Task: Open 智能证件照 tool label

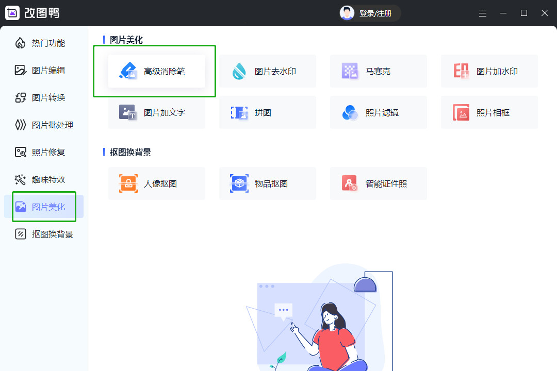Action: pos(386,183)
